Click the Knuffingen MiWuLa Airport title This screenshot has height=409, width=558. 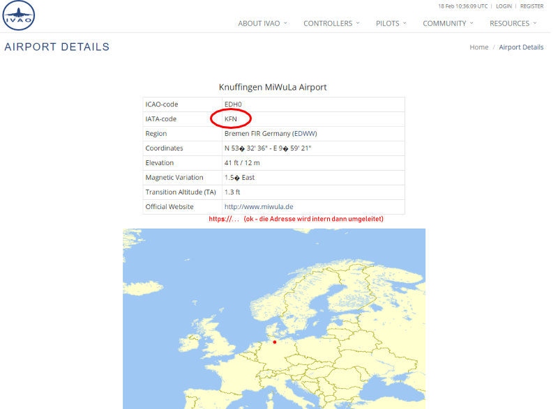click(x=273, y=87)
